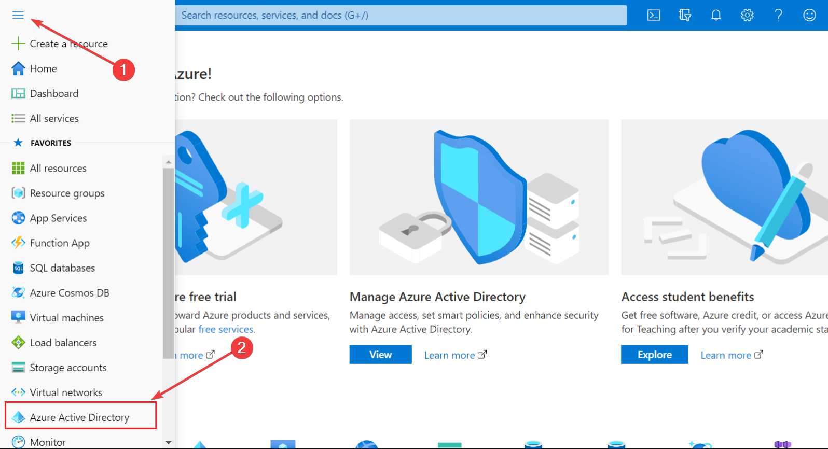
Task: Open Azure Active Directory label
Action: [79, 417]
